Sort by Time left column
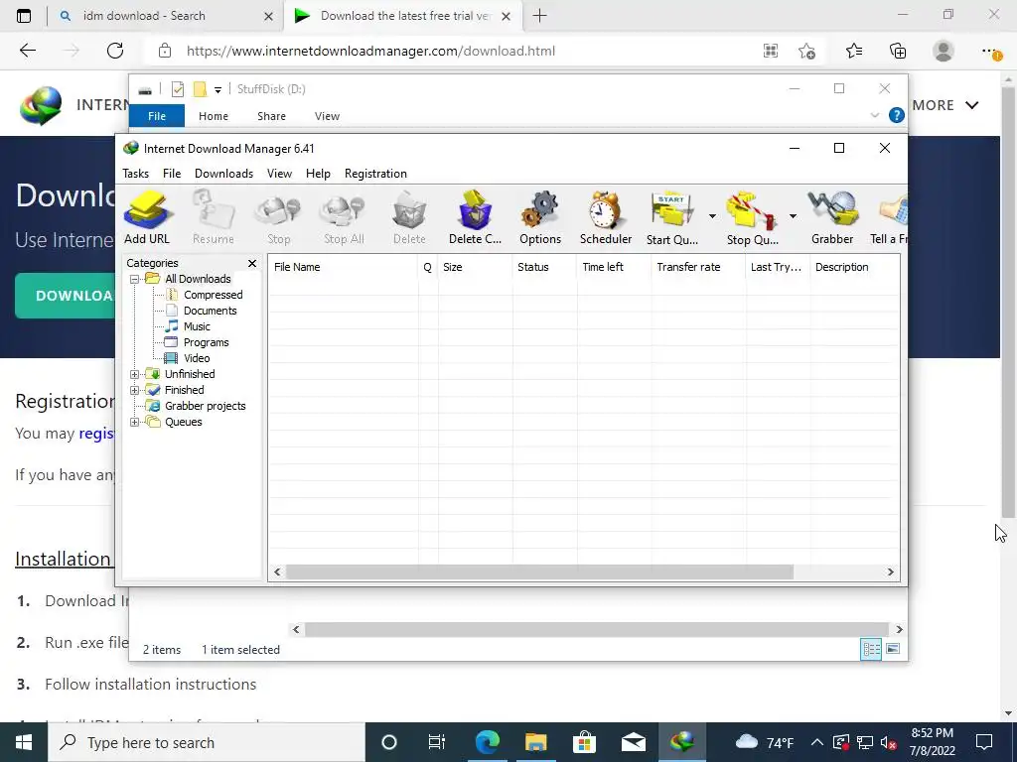1017x762 pixels. [x=614, y=267]
